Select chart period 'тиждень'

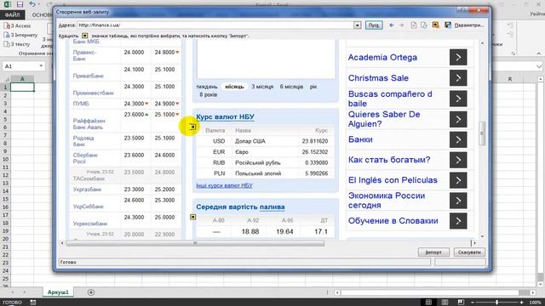pos(207,87)
